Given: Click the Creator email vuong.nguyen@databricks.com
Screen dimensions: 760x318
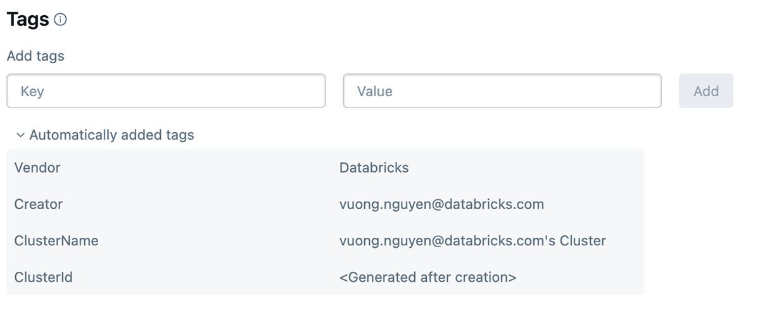Looking at the screenshot, I should (441, 204).
